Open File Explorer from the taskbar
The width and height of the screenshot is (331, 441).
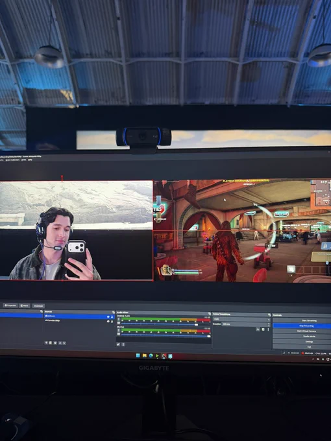[x=144, y=355]
